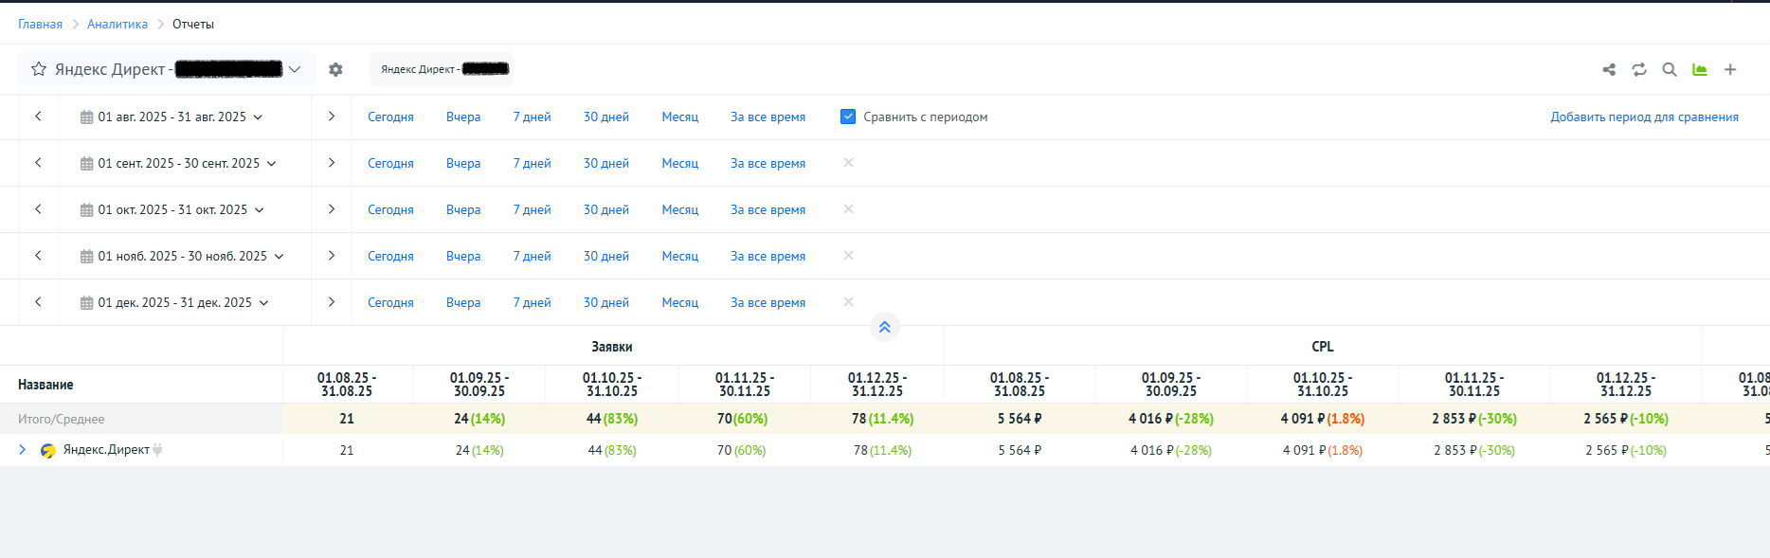
Task: Go to previous period for November row
Action: click(x=38, y=256)
